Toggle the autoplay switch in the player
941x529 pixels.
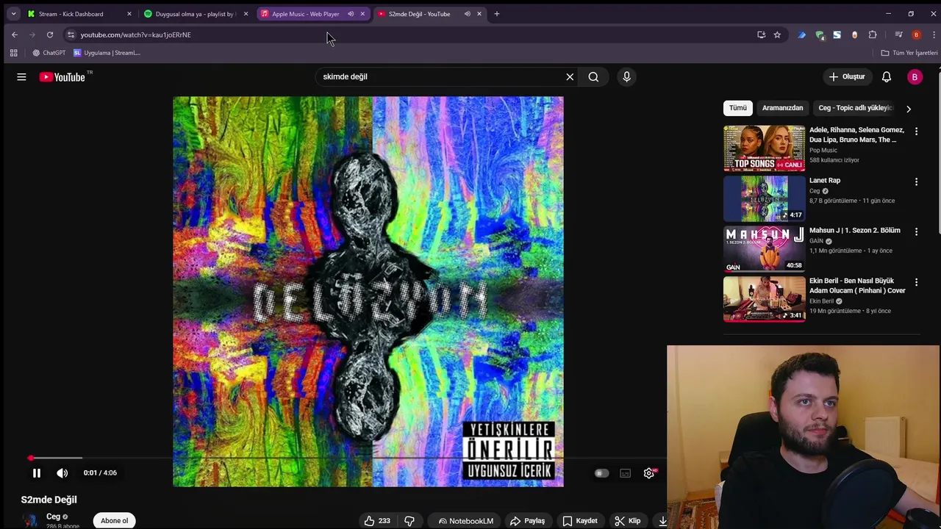[601, 473]
